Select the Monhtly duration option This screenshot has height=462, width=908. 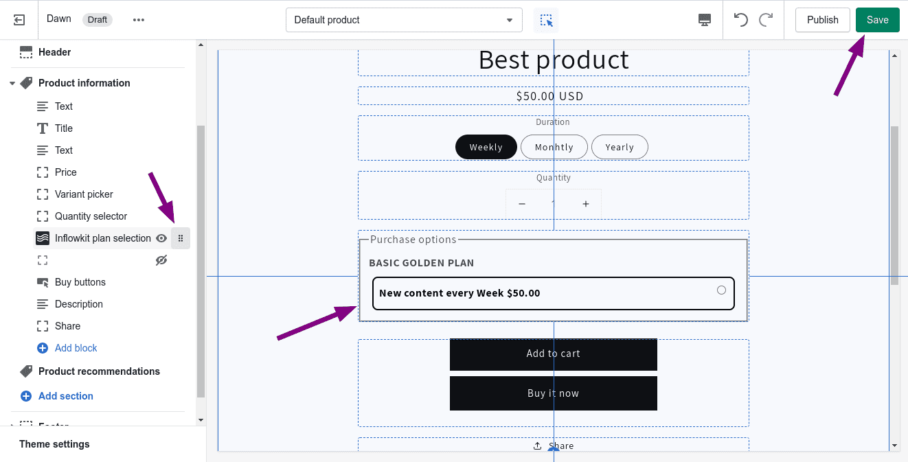pyautogui.click(x=554, y=147)
